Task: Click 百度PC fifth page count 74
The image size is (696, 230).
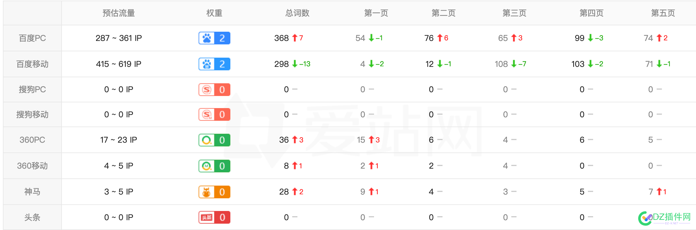Action: point(649,38)
